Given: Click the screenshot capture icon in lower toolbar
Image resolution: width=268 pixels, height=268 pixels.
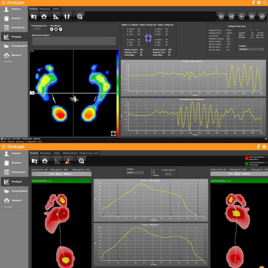Looking at the screenshot, I should tap(34, 161).
